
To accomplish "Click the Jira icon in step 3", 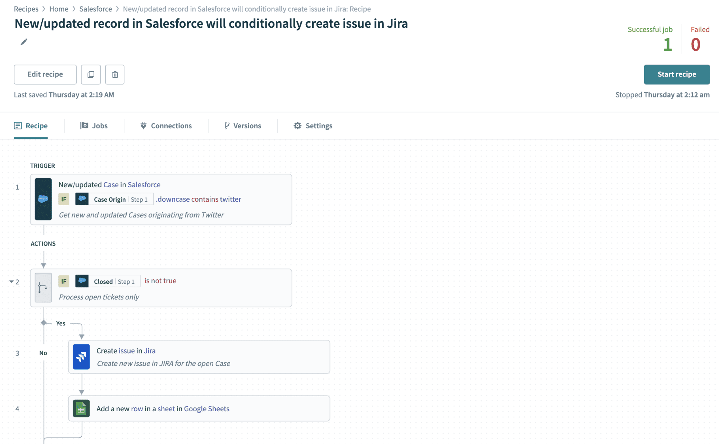I will tap(81, 357).
